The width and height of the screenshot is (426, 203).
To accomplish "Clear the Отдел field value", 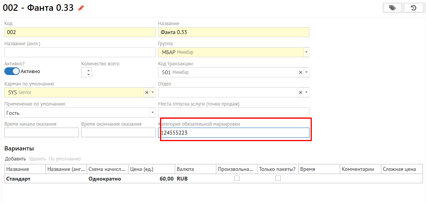I will click(x=301, y=92).
